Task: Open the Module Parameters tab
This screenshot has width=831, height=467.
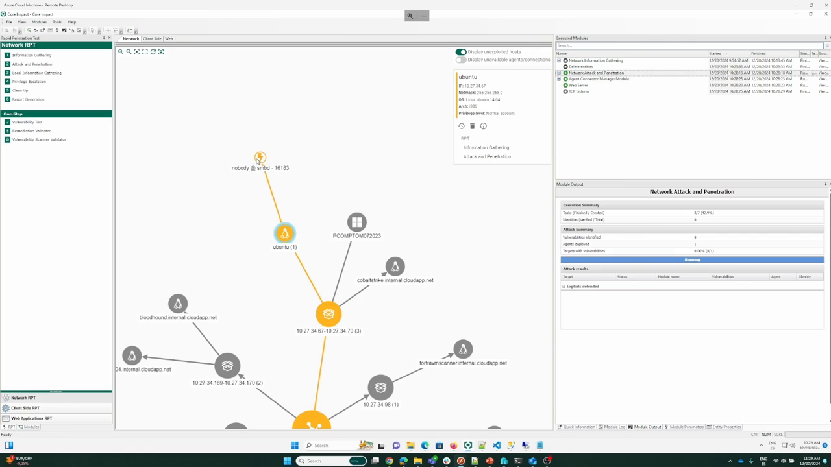Action: pos(684,427)
